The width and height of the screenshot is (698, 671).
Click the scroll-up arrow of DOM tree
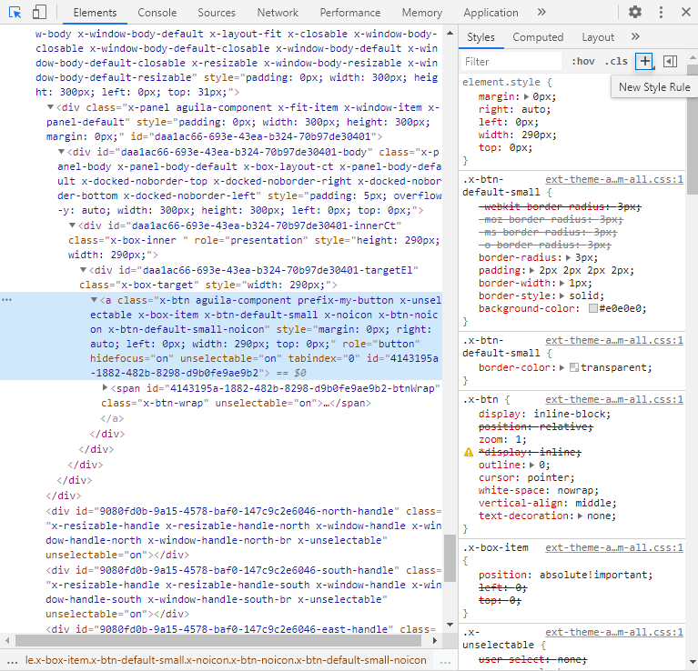point(450,34)
